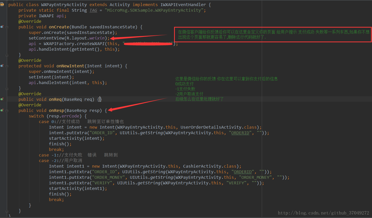The width and height of the screenshot is (372, 218).
Task: Click the onNewIntent method name in its declaration
Action: [x=70, y=66]
